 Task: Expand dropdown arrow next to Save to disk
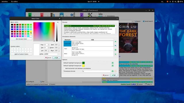[67, 16]
